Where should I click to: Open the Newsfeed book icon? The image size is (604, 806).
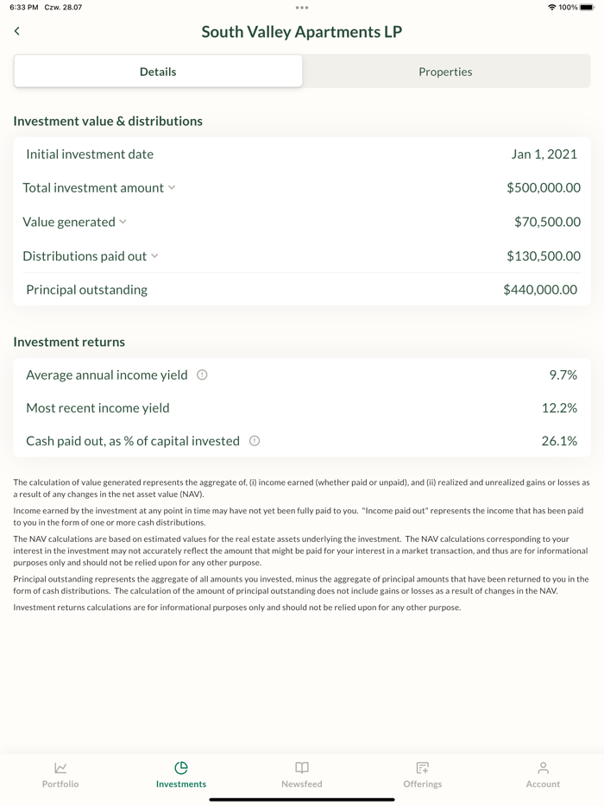click(301, 767)
